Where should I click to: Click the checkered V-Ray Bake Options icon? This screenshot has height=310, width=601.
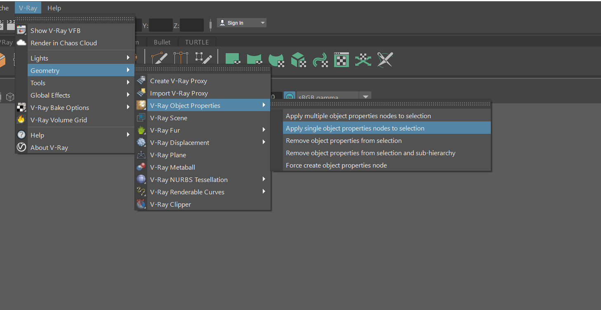[21, 107]
